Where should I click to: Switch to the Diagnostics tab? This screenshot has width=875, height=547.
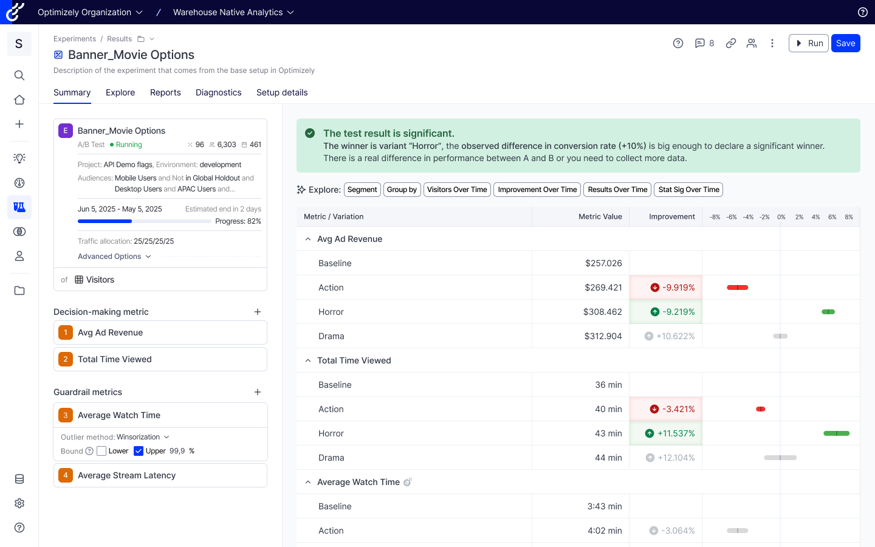[218, 92]
